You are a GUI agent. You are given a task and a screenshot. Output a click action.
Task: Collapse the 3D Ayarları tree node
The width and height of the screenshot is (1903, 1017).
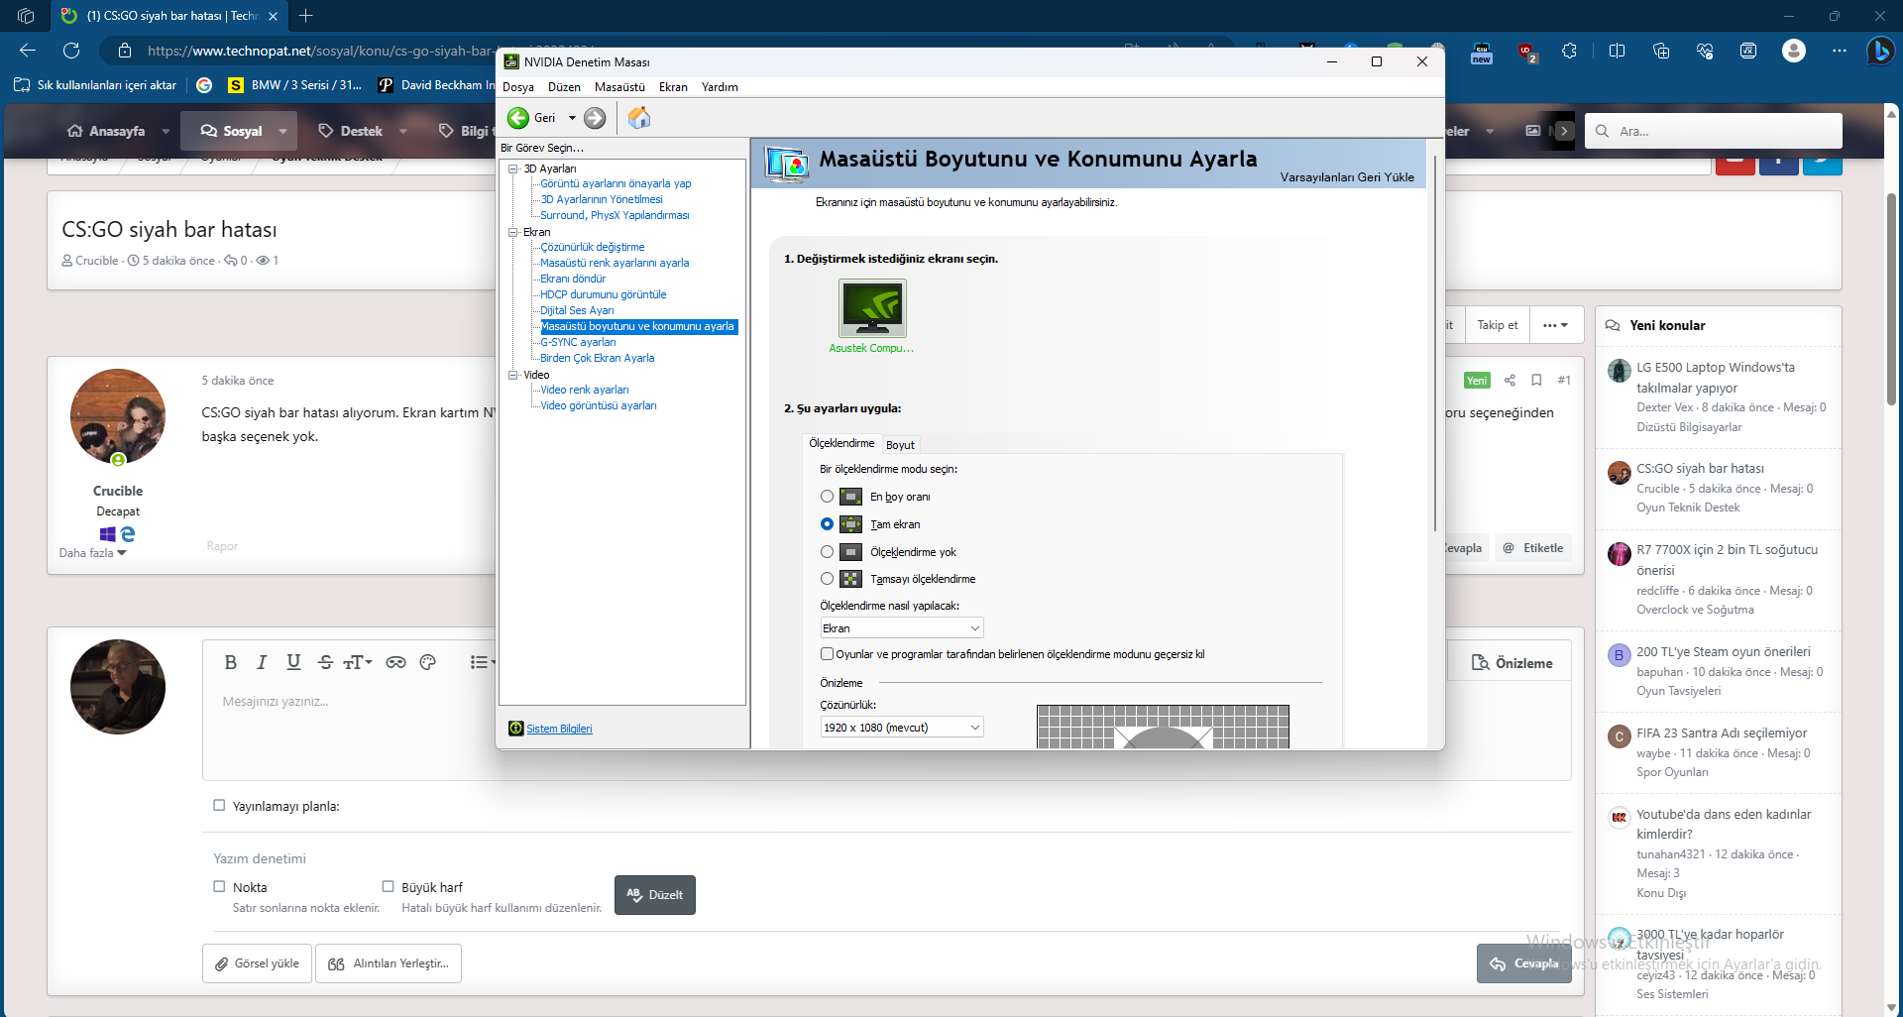513,169
